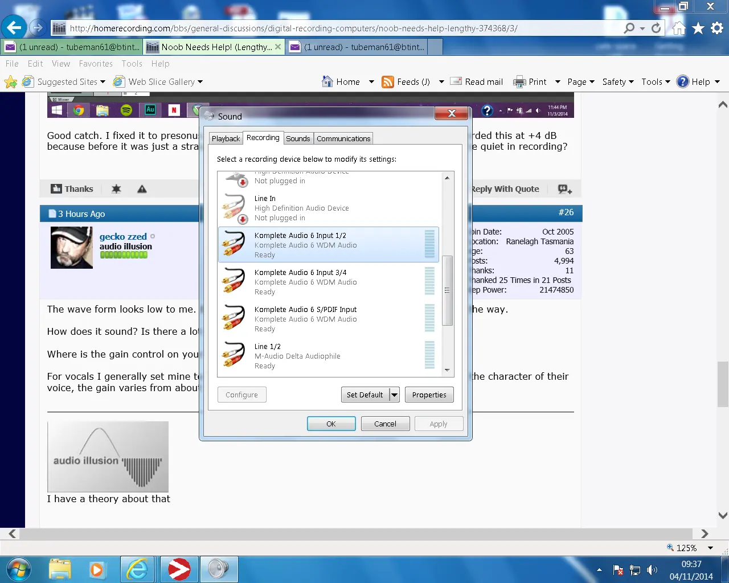Click the Feeds RSS icon
Viewport: 729px width, 583px height.
388,82
